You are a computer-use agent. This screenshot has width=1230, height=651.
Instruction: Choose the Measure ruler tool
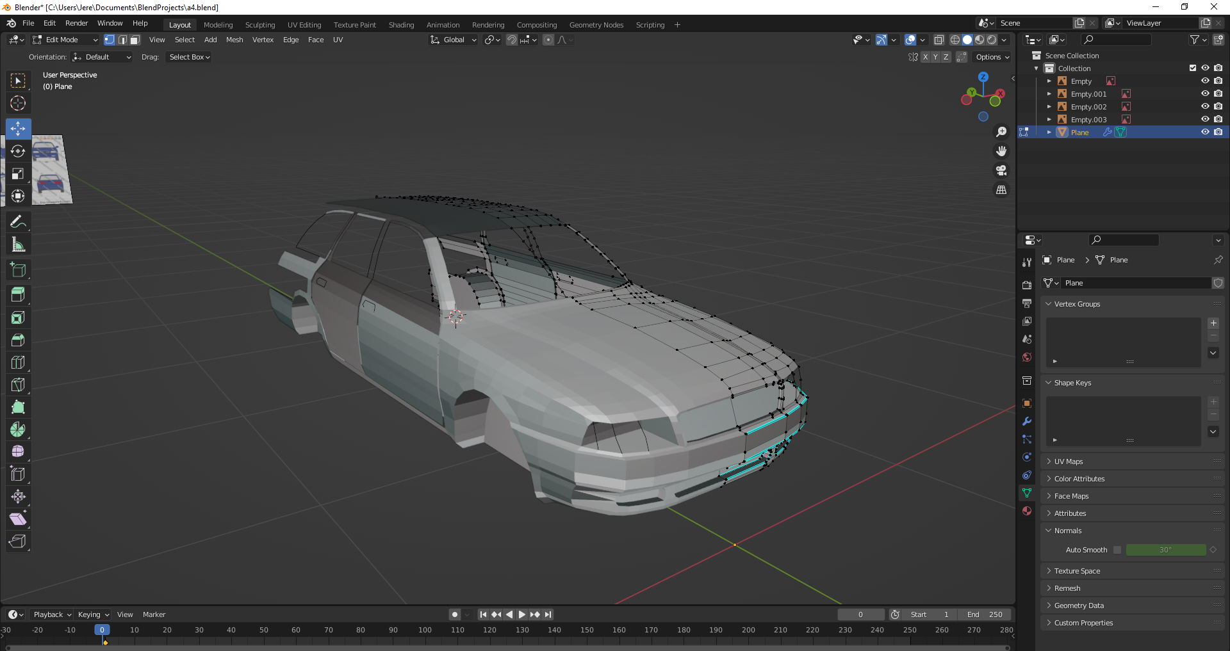[18, 244]
